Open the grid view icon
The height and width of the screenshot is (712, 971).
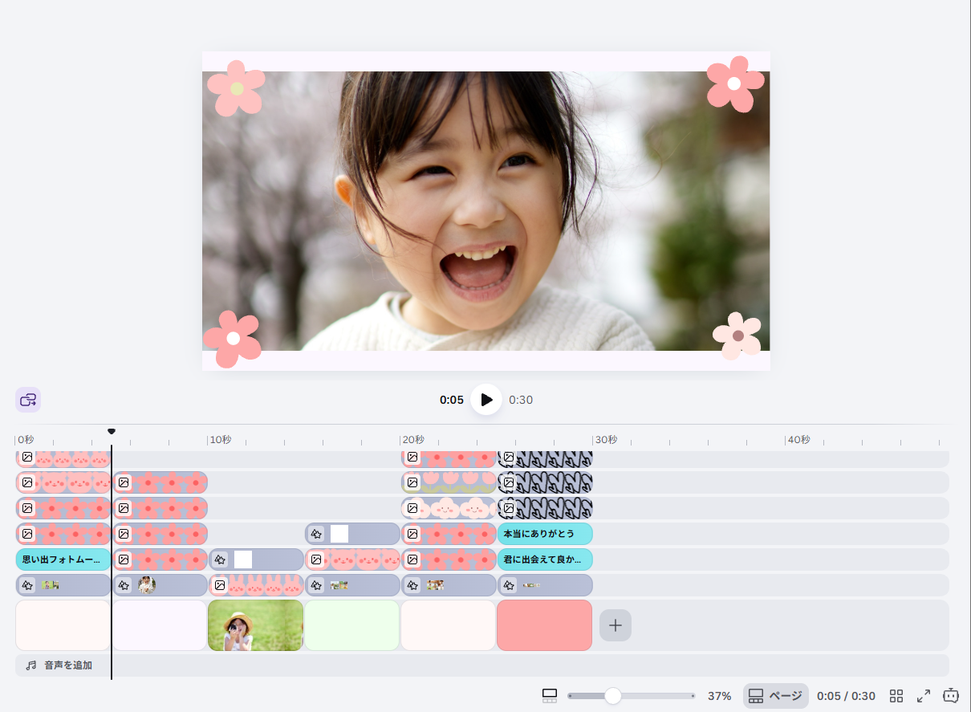coord(896,696)
